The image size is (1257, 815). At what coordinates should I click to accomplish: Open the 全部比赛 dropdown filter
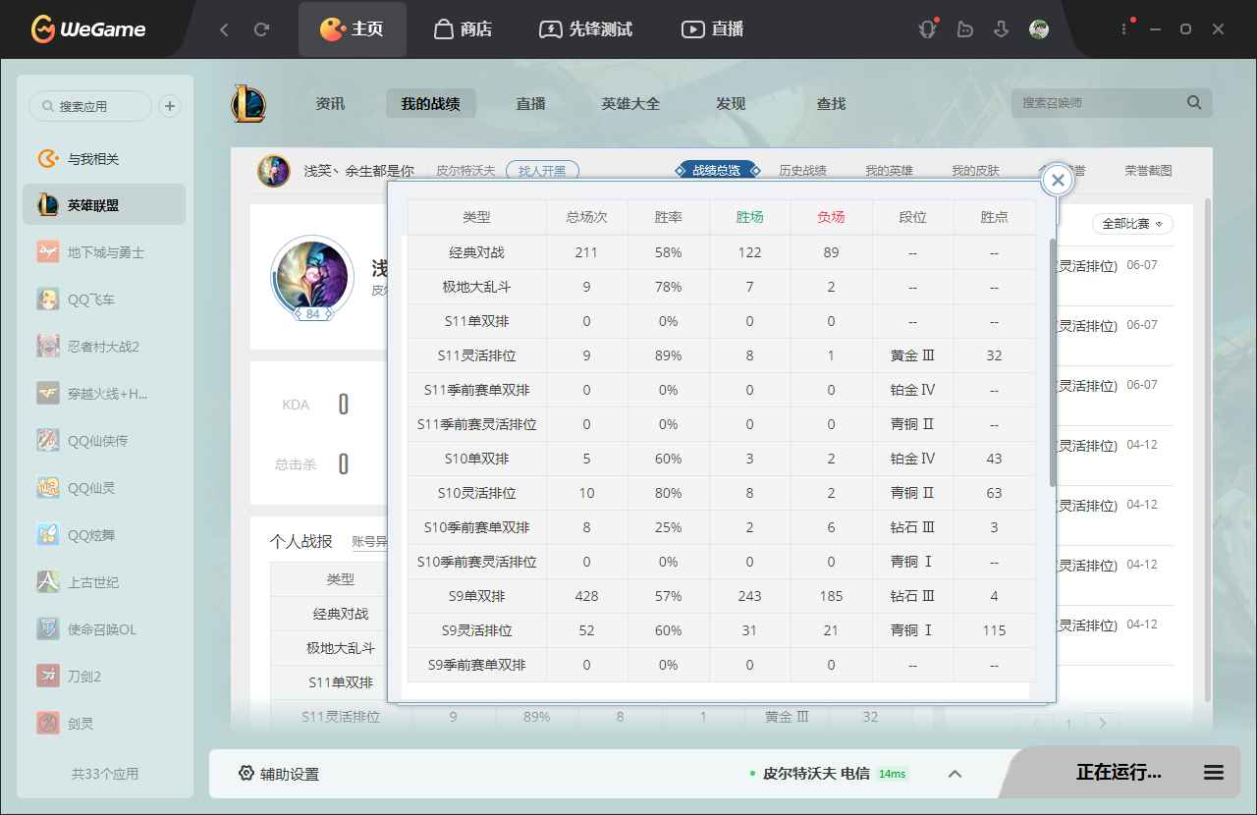[1132, 224]
